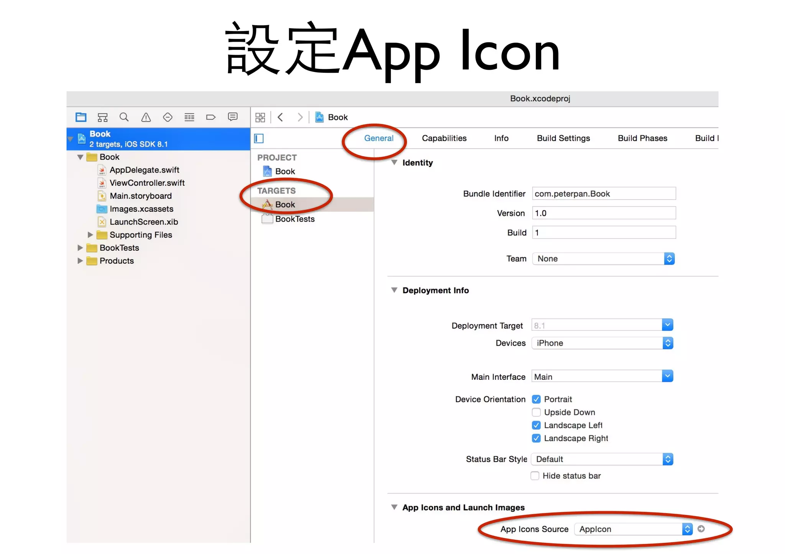Screen dimensions: 785x554
Task: Open the Test navigator diamond icon
Action: (168, 117)
